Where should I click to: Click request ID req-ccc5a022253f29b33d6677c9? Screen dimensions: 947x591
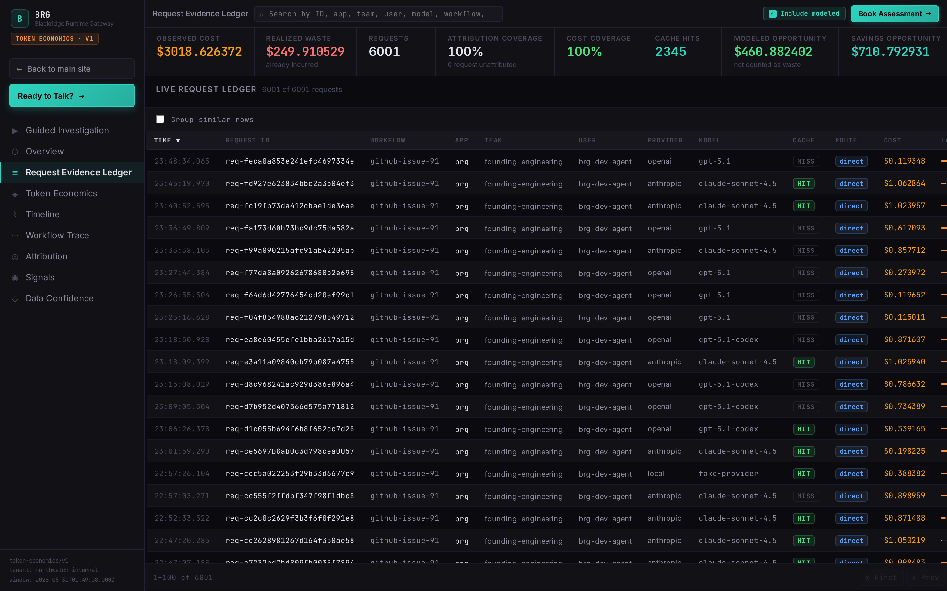coord(290,474)
